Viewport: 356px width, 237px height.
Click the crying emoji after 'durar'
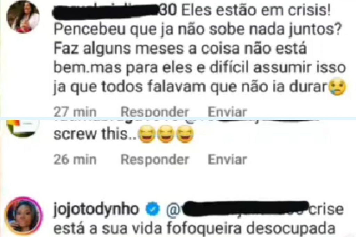coord(337,87)
